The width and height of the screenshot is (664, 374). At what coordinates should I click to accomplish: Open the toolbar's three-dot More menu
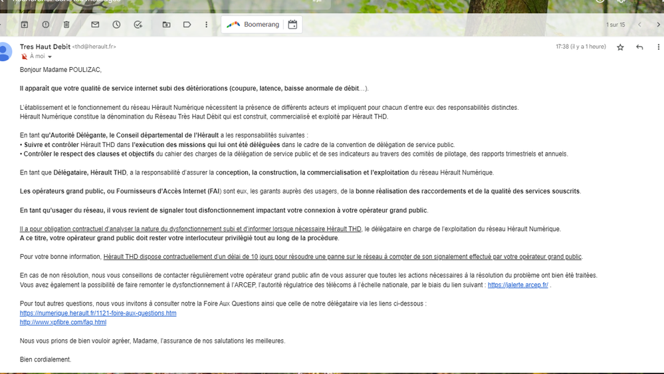pyautogui.click(x=206, y=25)
